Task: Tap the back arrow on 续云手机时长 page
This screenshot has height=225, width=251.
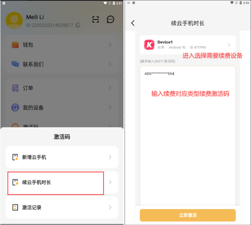Action: pyautogui.click(x=133, y=23)
